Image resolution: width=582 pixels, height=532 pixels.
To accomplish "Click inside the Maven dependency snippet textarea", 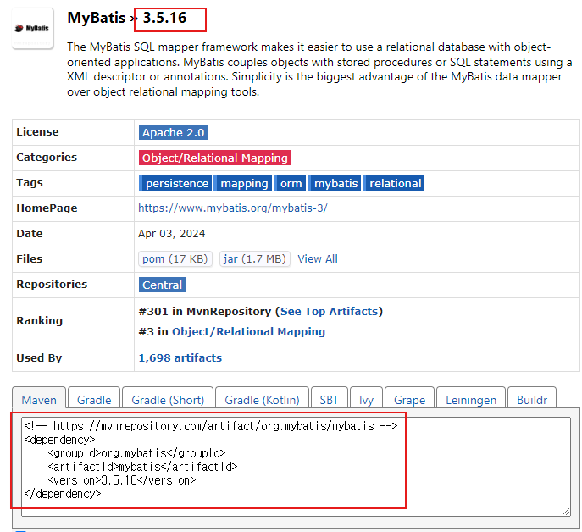I will point(296,467).
